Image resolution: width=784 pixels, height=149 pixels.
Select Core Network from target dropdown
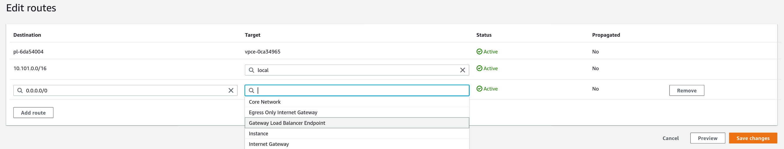264,102
